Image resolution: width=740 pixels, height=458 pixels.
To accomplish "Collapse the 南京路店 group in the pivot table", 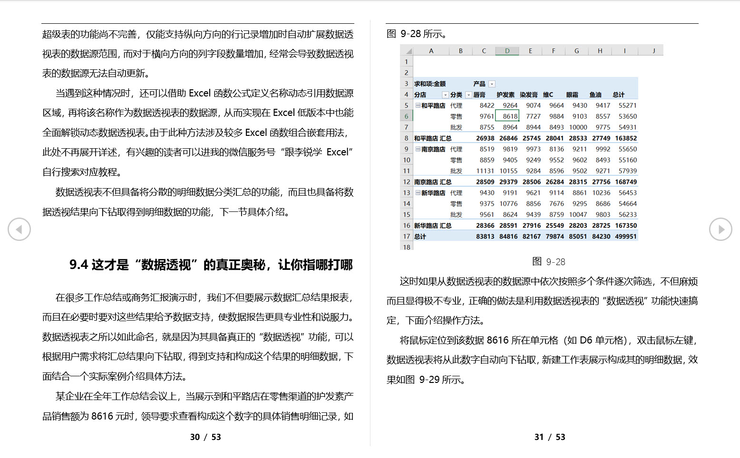I will click(418, 149).
